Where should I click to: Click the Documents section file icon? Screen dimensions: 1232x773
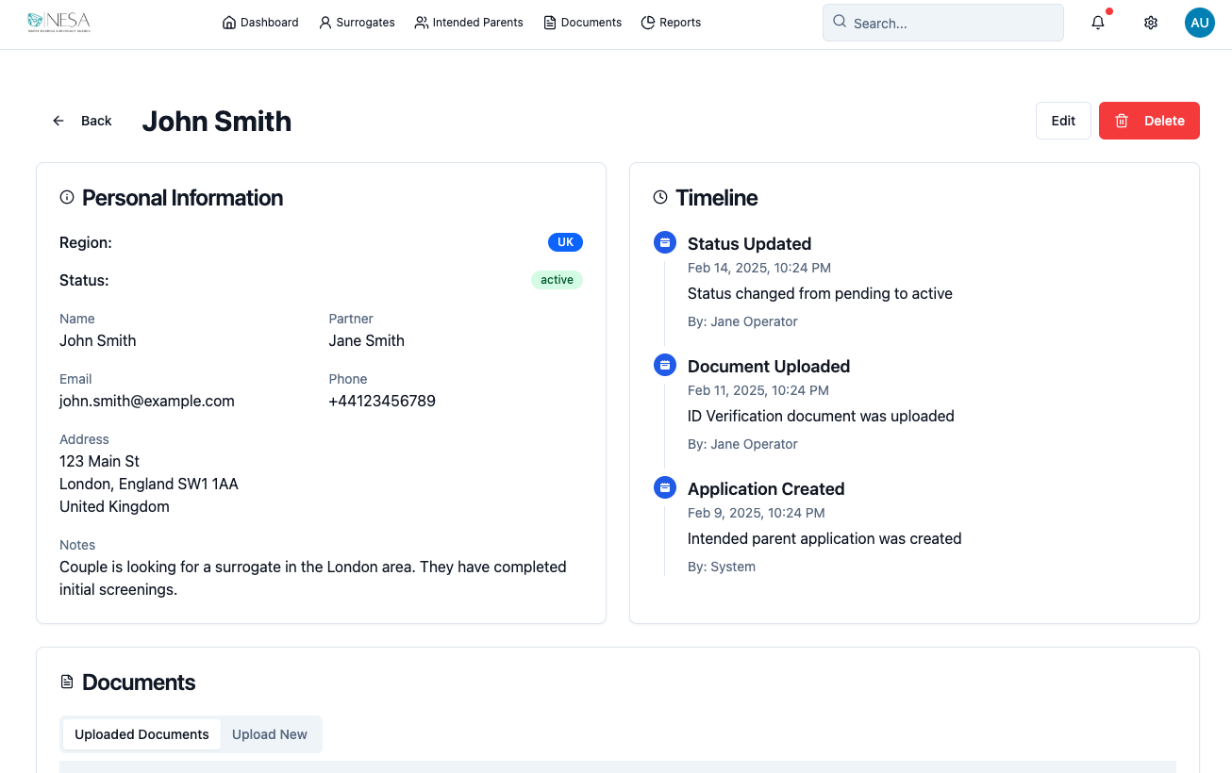[67, 682]
